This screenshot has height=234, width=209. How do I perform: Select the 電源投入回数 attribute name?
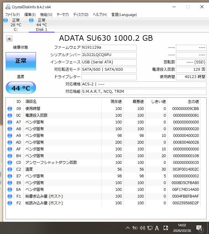tap(36, 115)
